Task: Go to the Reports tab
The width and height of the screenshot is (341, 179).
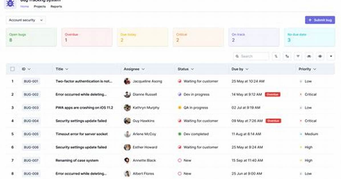Action: pos(56,7)
